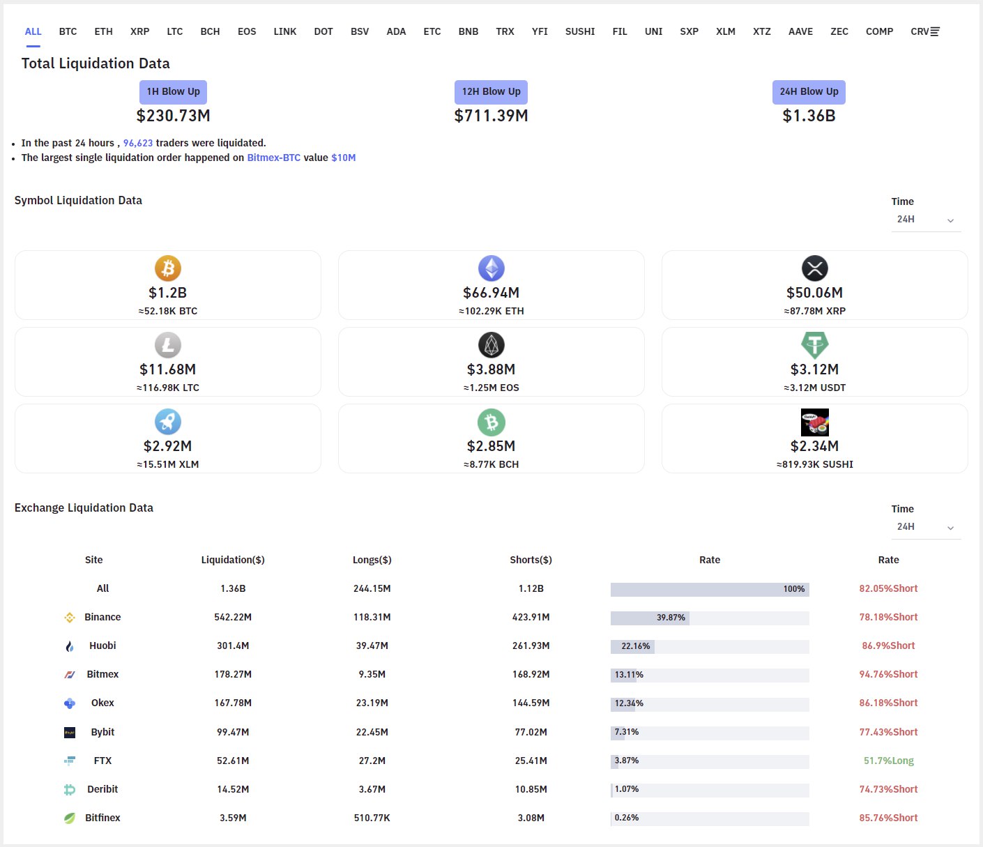Click the $1.2B BTC liquidation card
The image size is (983, 847).
point(168,285)
